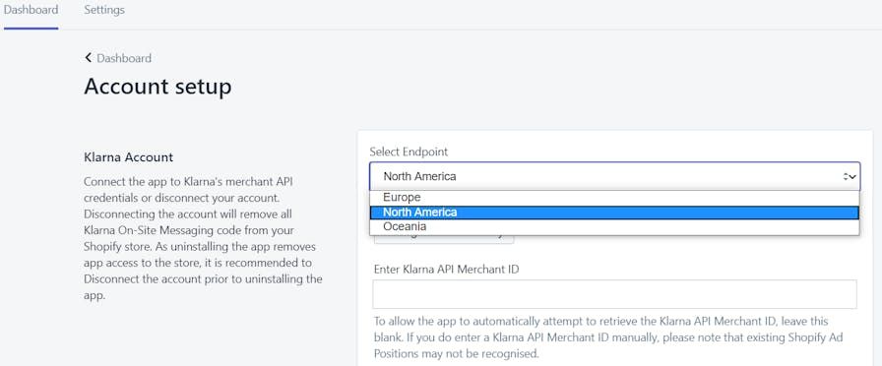Choose Europe from endpoint list
This screenshot has height=366, width=882.
[x=614, y=198]
